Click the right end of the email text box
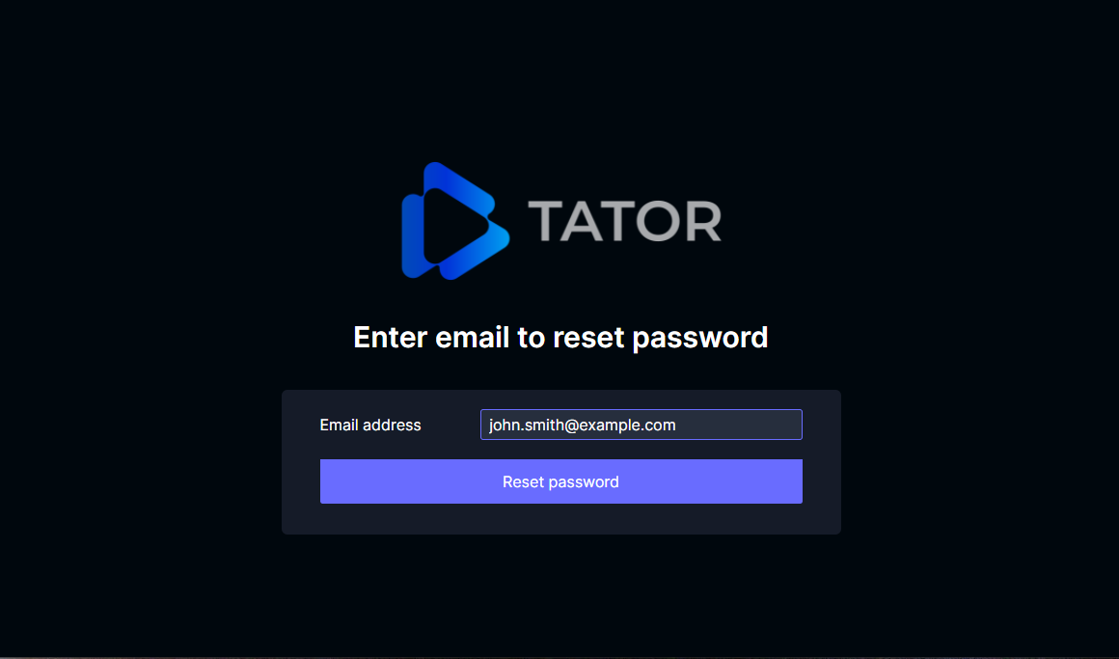 (792, 425)
